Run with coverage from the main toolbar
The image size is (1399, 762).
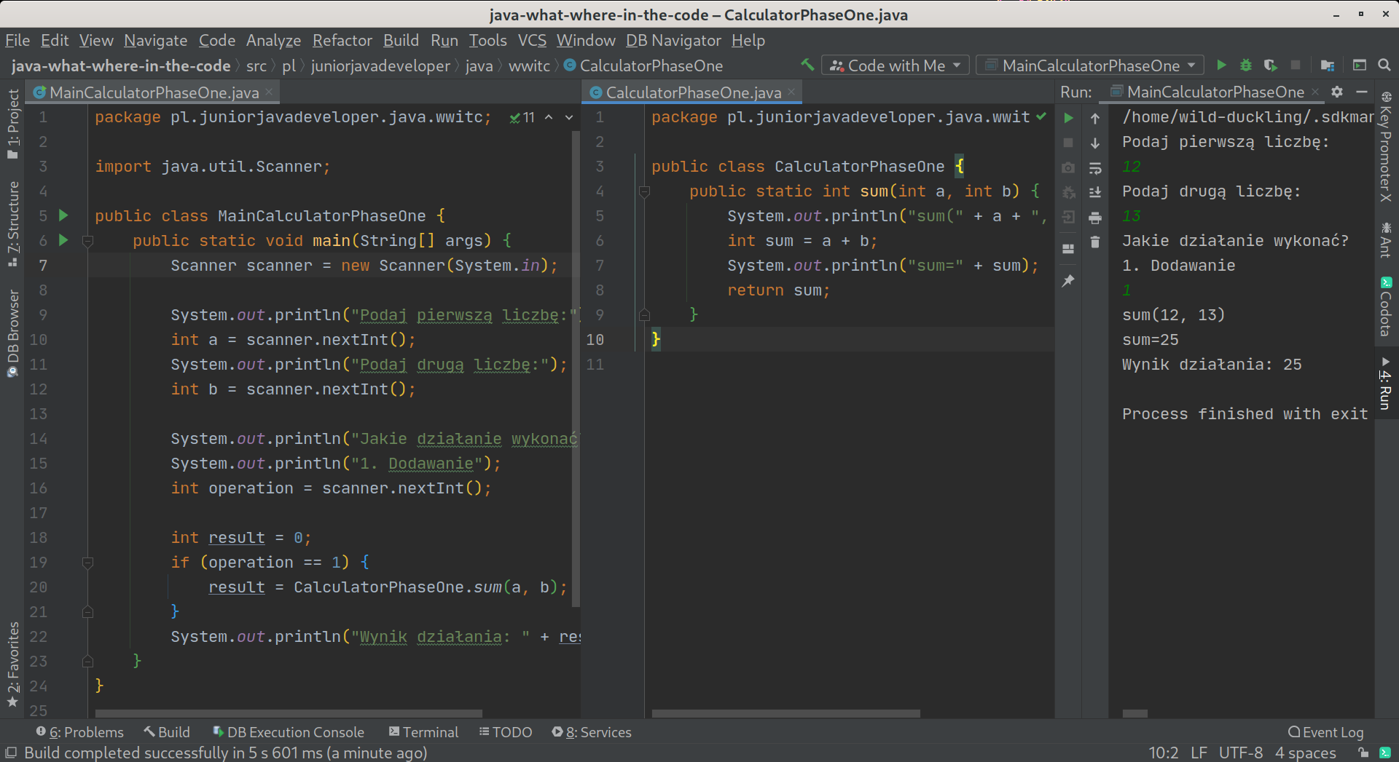(1270, 66)
